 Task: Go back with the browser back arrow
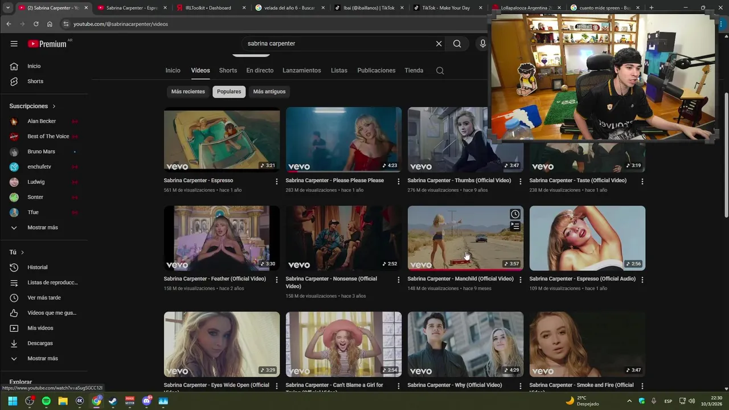[x=9, y=24]
